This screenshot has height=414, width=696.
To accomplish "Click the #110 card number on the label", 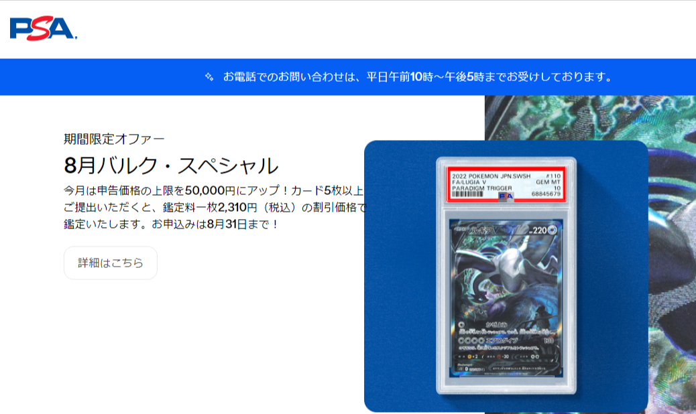I will tap(553, 176).
